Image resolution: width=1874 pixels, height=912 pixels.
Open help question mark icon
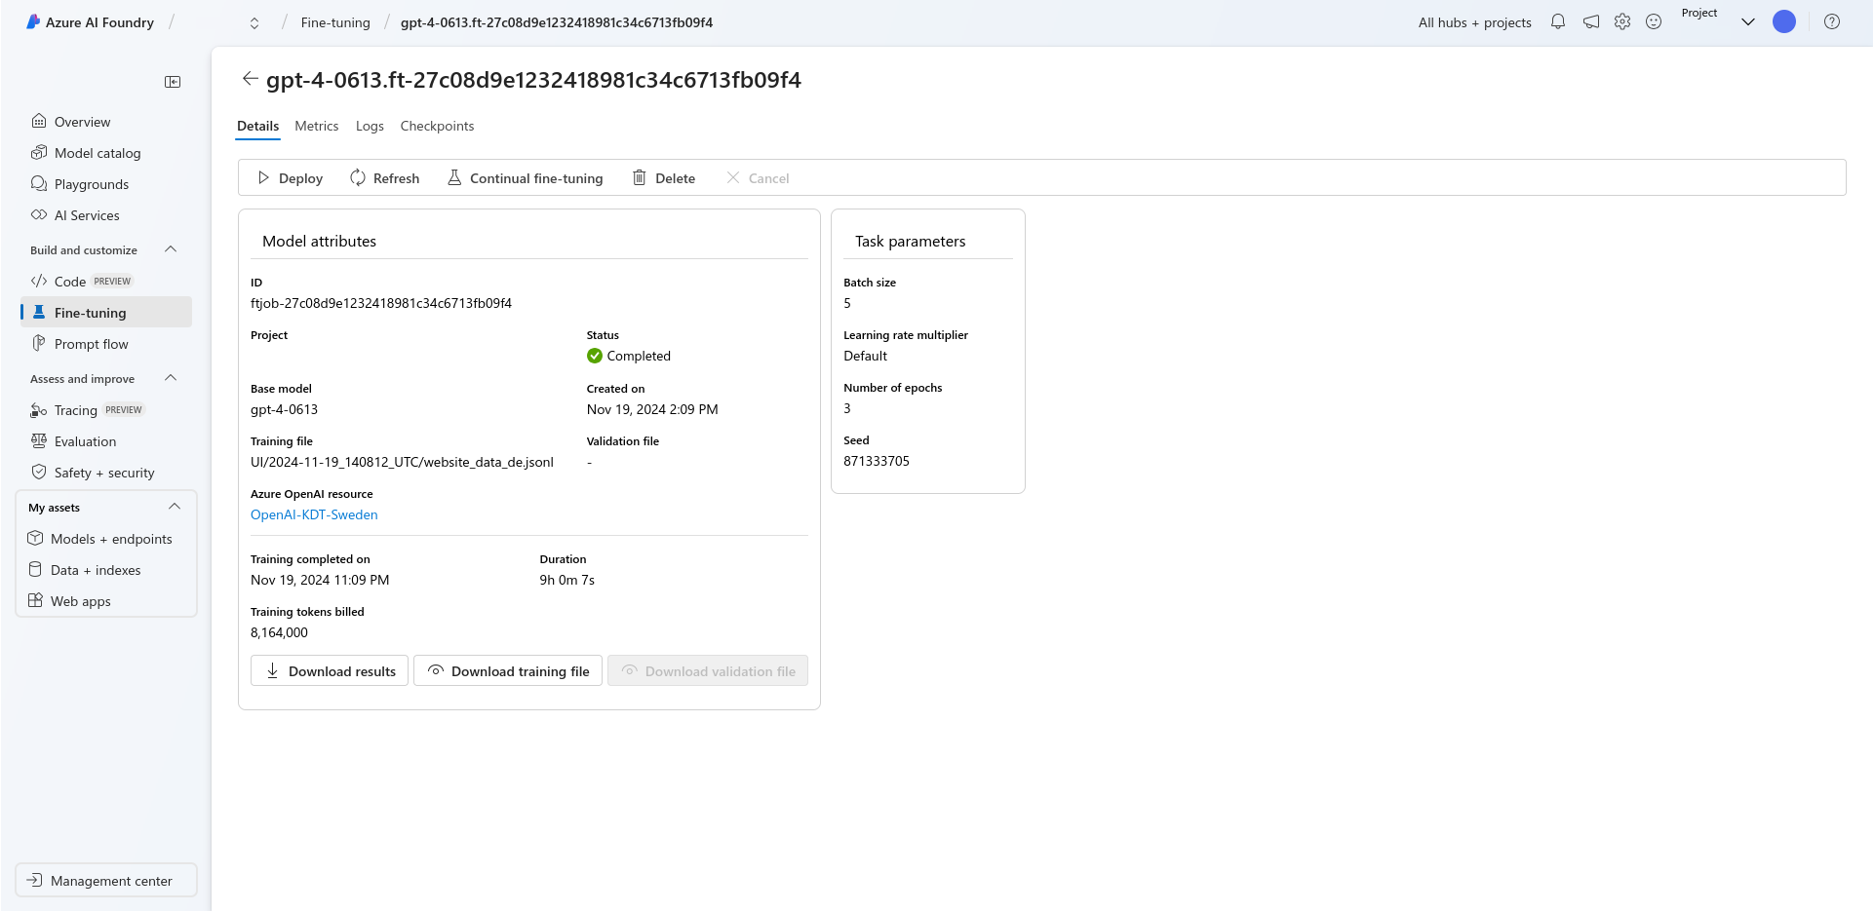click(1832, 21)
